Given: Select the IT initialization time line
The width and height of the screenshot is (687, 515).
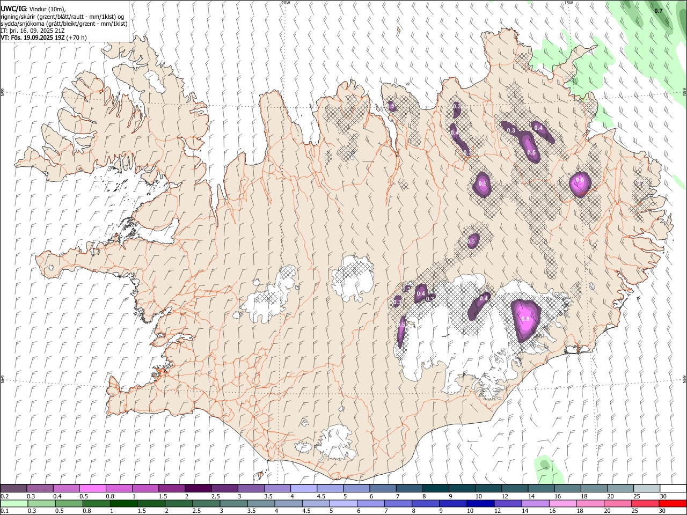Looking at the screenshot, I should click(x=33, y=31).
